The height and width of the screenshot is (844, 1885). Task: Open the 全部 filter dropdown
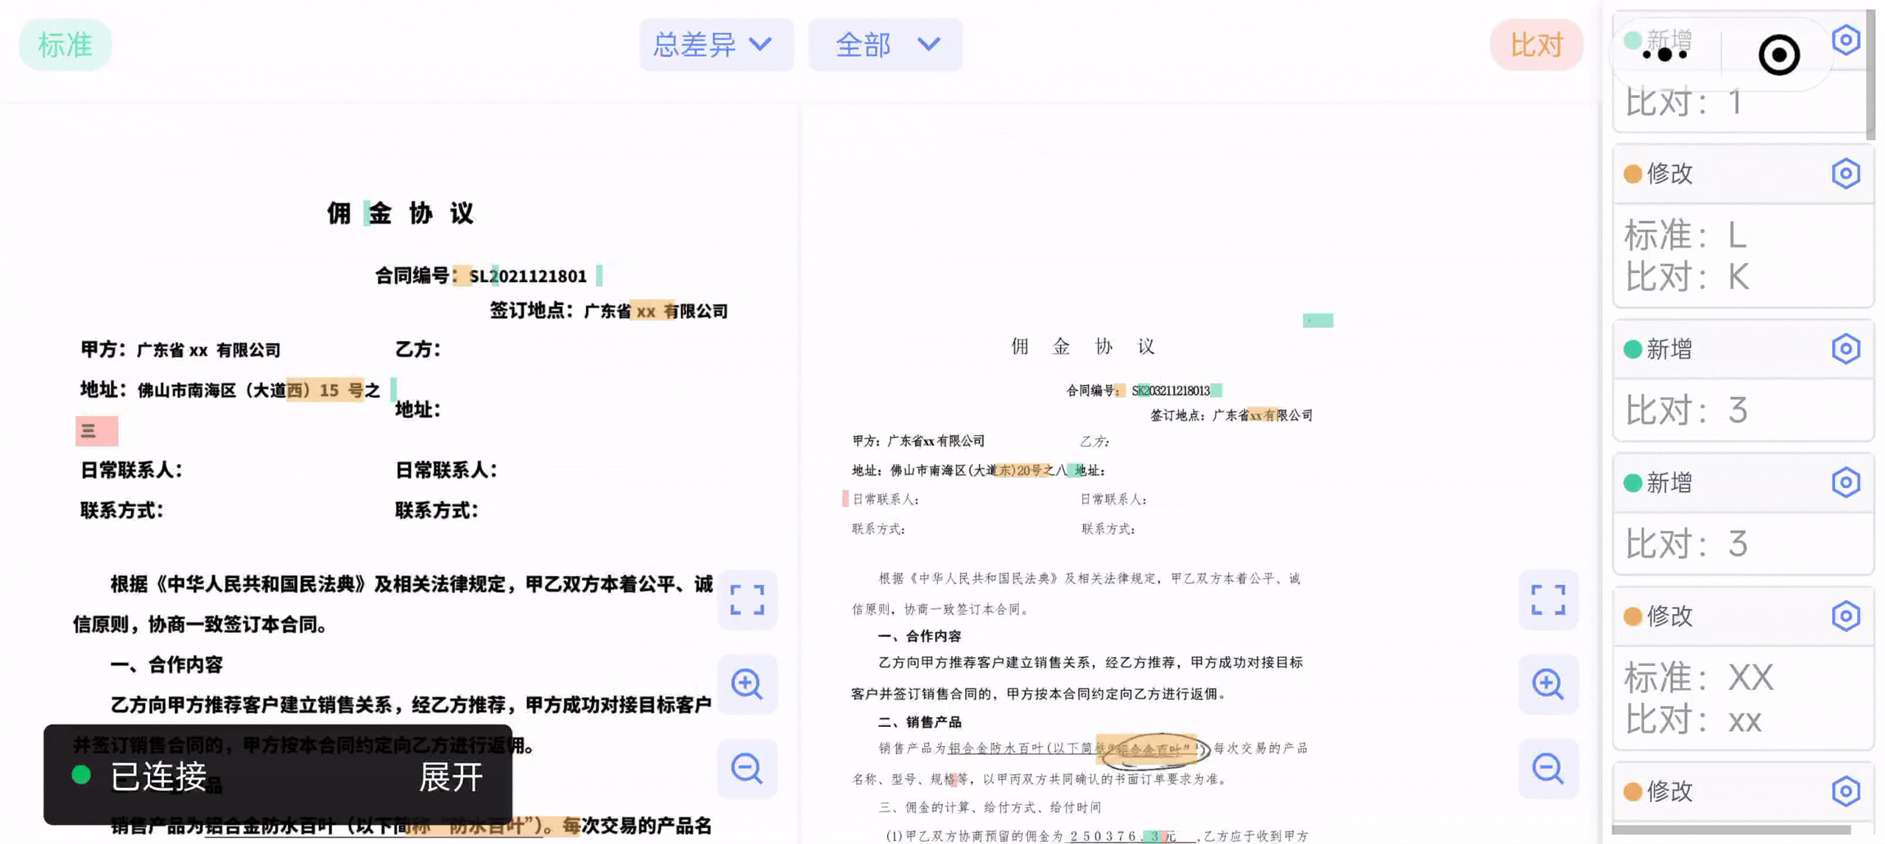(x=884, y=45)
